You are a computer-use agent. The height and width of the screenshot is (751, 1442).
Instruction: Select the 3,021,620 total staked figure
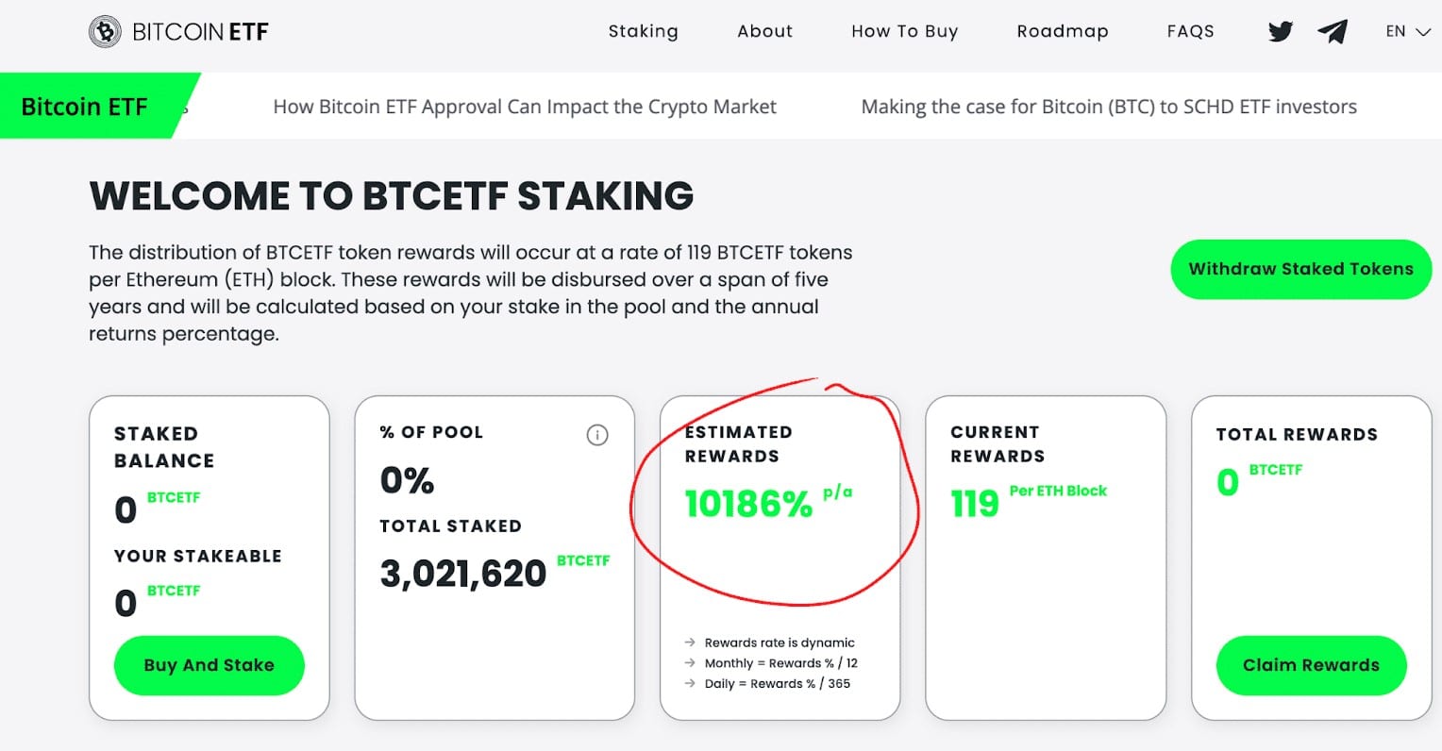(462, 574)
